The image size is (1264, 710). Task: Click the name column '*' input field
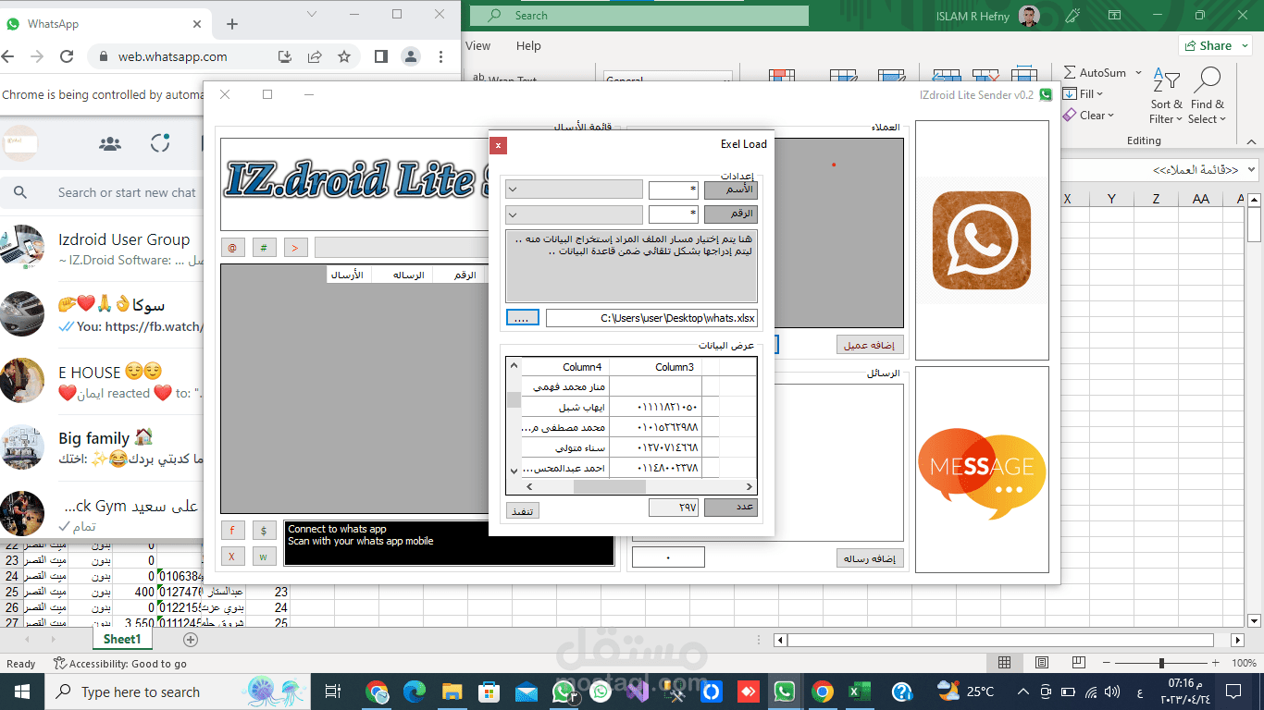click(674, 190)
